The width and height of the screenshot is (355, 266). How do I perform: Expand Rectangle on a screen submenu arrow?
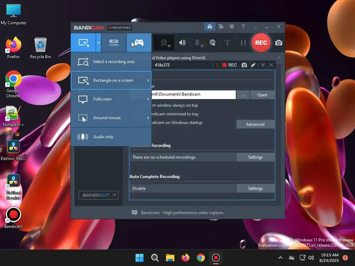tap(148, 80)
